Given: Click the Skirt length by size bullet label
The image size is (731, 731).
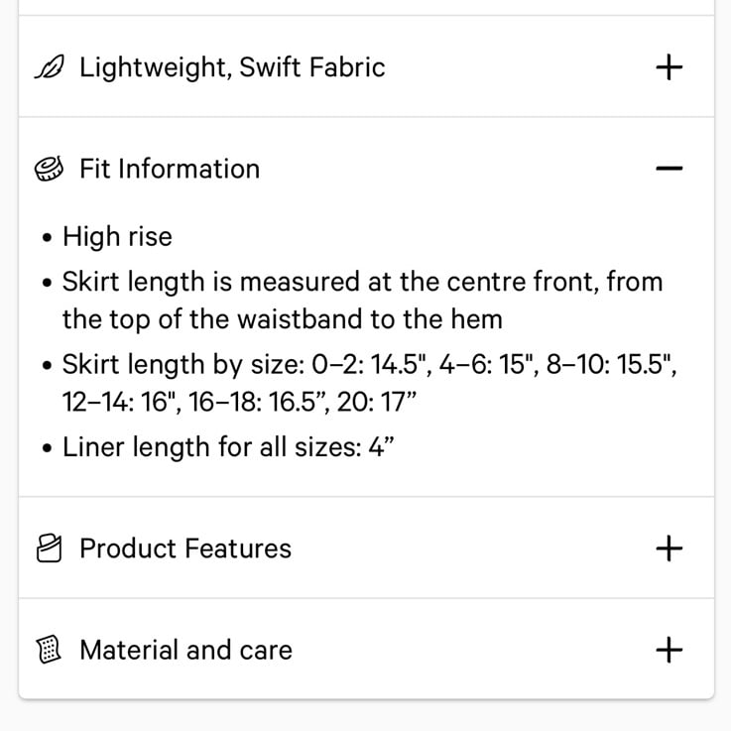Looking at the screenshot, I should 183,364.
